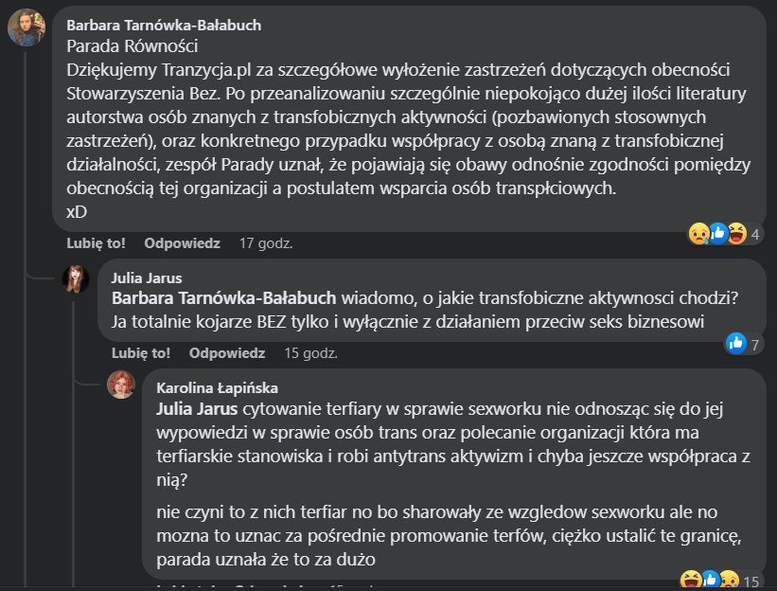Viewport: 777px width, 591px height.
Task: Open the Barbara Tarnówka-Bałabuch author name link
Action: [164, 26]
